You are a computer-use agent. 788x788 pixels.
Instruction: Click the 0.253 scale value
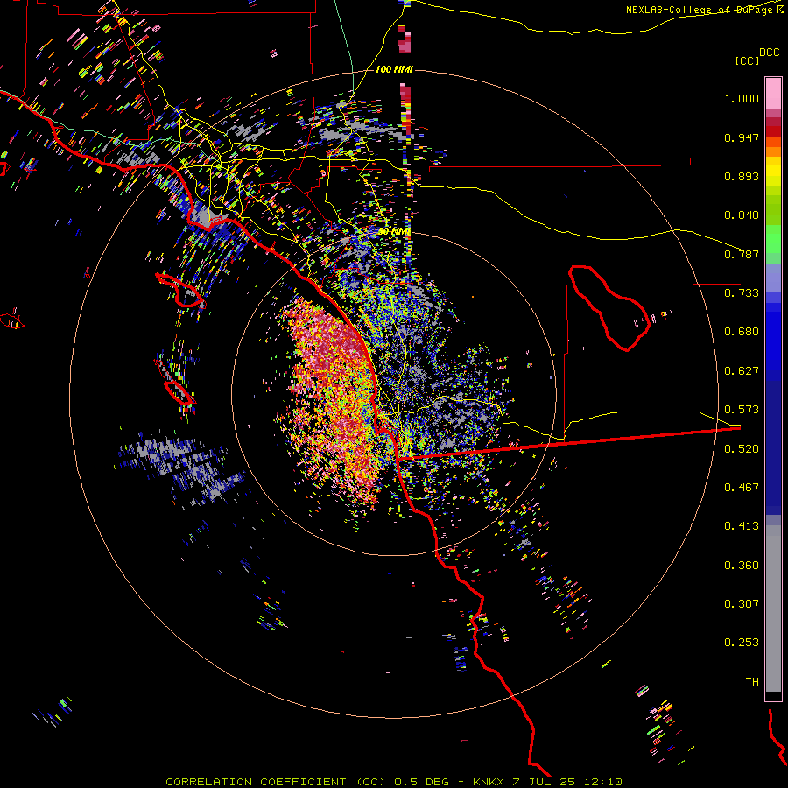click(x=742, y=643)
